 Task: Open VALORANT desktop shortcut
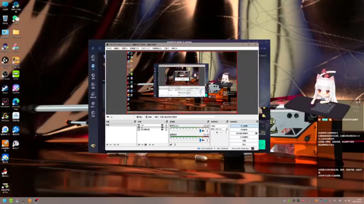pos(5,103)
